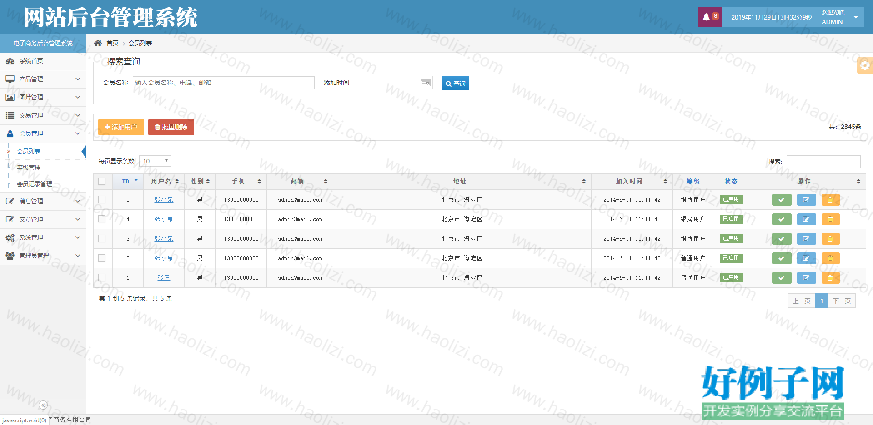Viewport: 873px width, 425px height.
Task: Check the row checkbox for ID 2
Action: (102, 258)
